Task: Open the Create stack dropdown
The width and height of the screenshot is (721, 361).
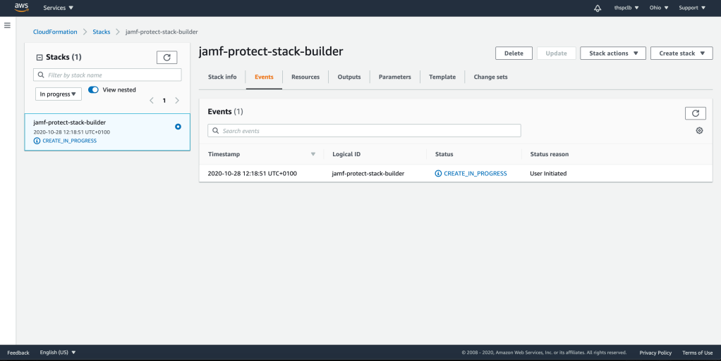Action: 681,53
